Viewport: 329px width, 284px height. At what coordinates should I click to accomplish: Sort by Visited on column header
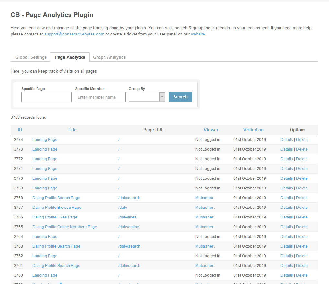253,130
